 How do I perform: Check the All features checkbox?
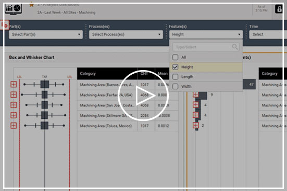click(175, 57)
